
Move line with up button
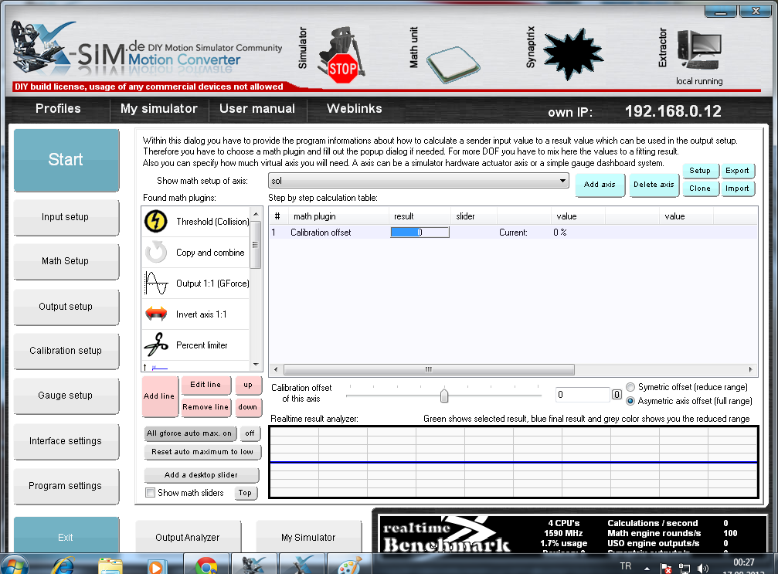click(x=247, y=385)
